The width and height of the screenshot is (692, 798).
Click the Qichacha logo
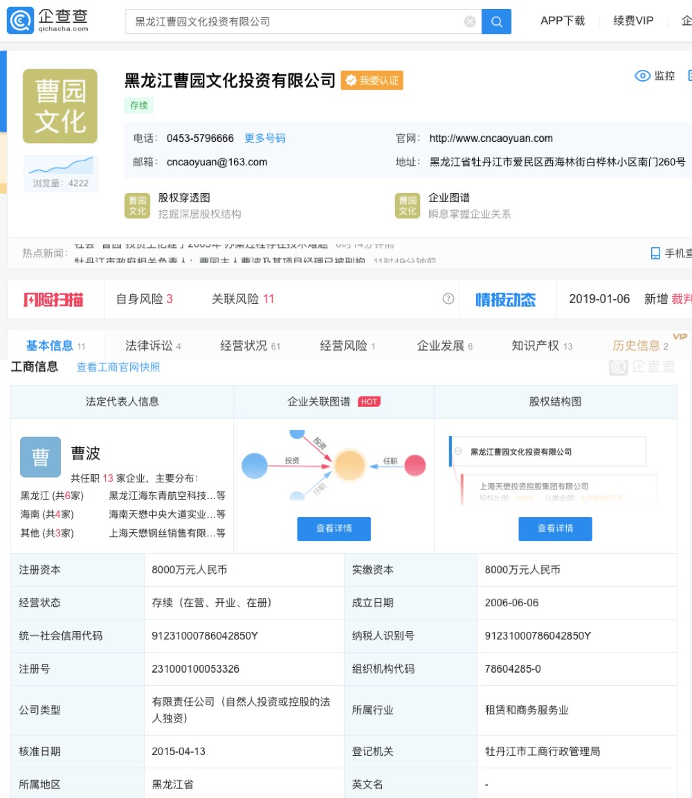[x=48, y=21]
